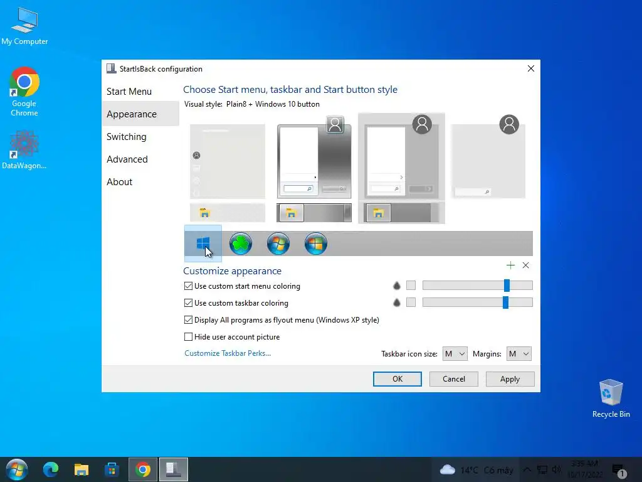
Task: Open the weather widget in taskbar
Action: pyautogui.click(x=476, y=470)
